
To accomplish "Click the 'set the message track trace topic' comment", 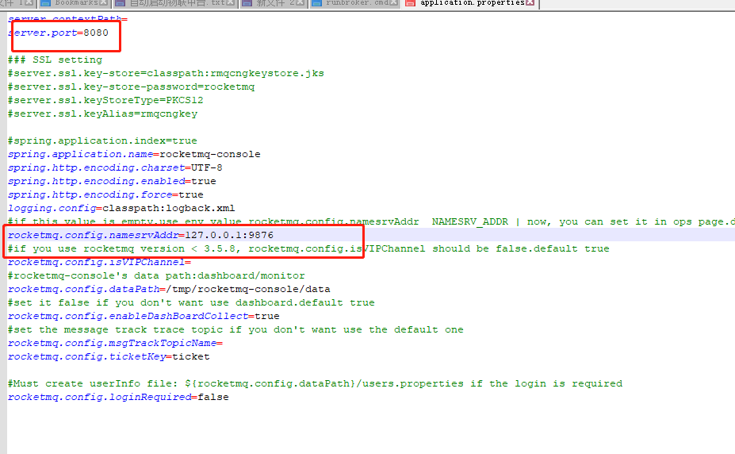I will [x=235, y=329].
